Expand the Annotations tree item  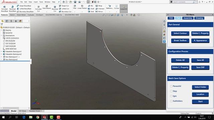tap(1, 35)
